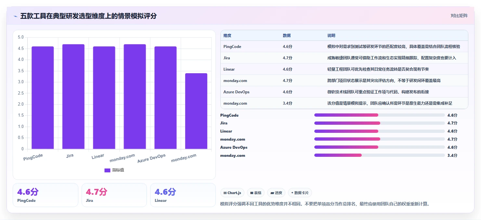Click the 维度 column header
481x220 pixels.
click(x=227, y=36)
